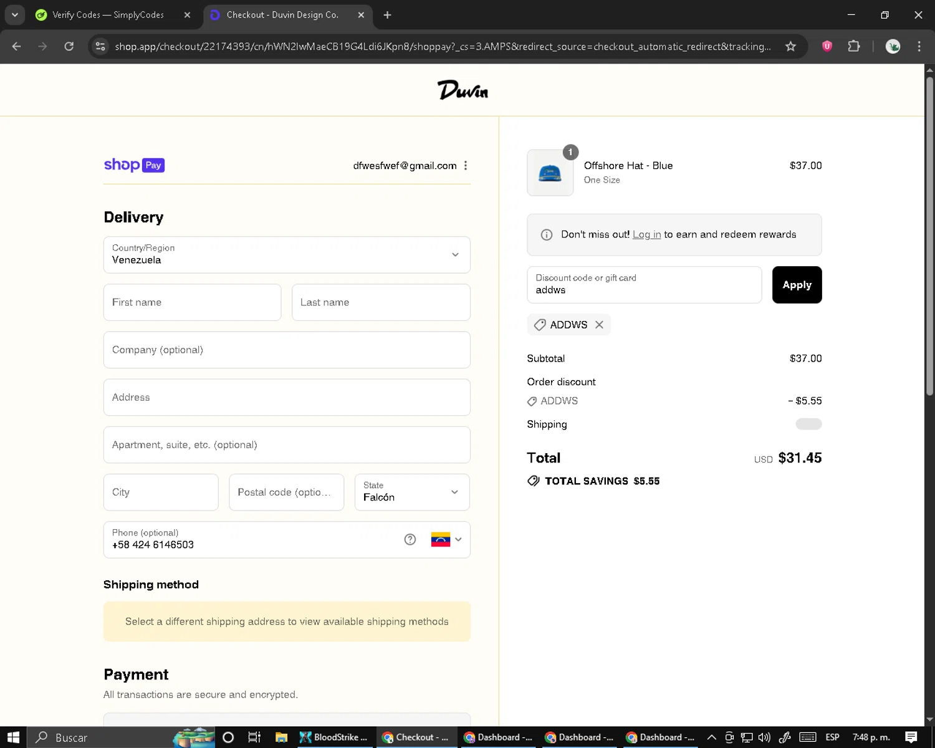This screenshot has height=748, width=935.
Task: Remove the ADDWS discount code tag
Action: coord(599,325)
